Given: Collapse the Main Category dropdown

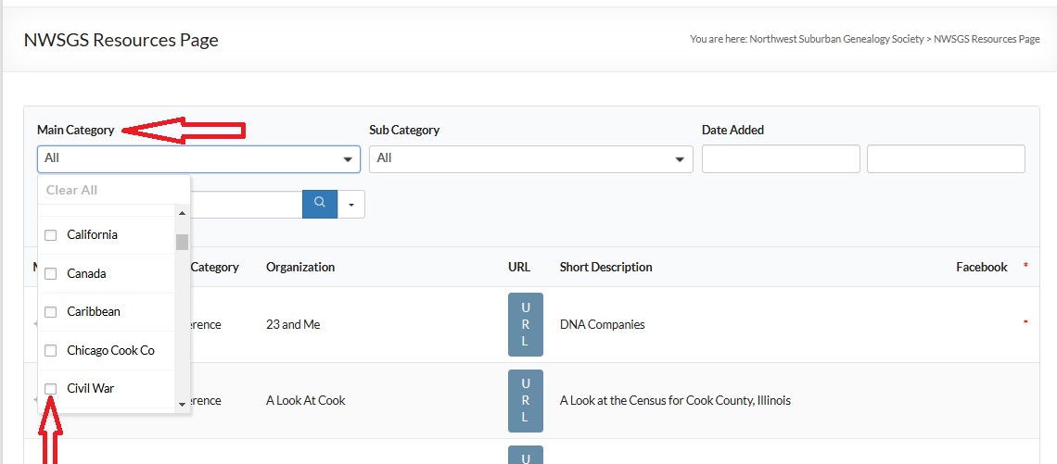Looking at the screenshot, I should (x=349, y=158).
